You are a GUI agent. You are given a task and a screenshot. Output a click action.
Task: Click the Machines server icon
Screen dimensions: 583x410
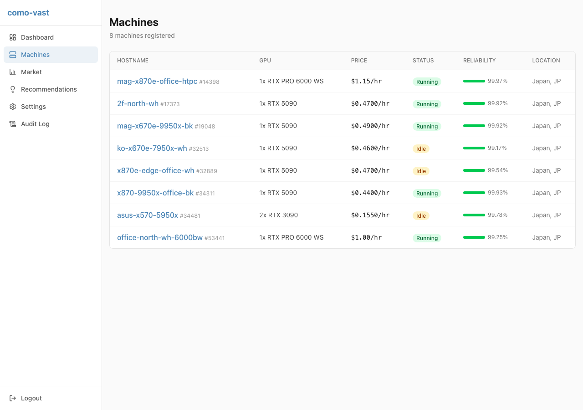tap(13, 55)
